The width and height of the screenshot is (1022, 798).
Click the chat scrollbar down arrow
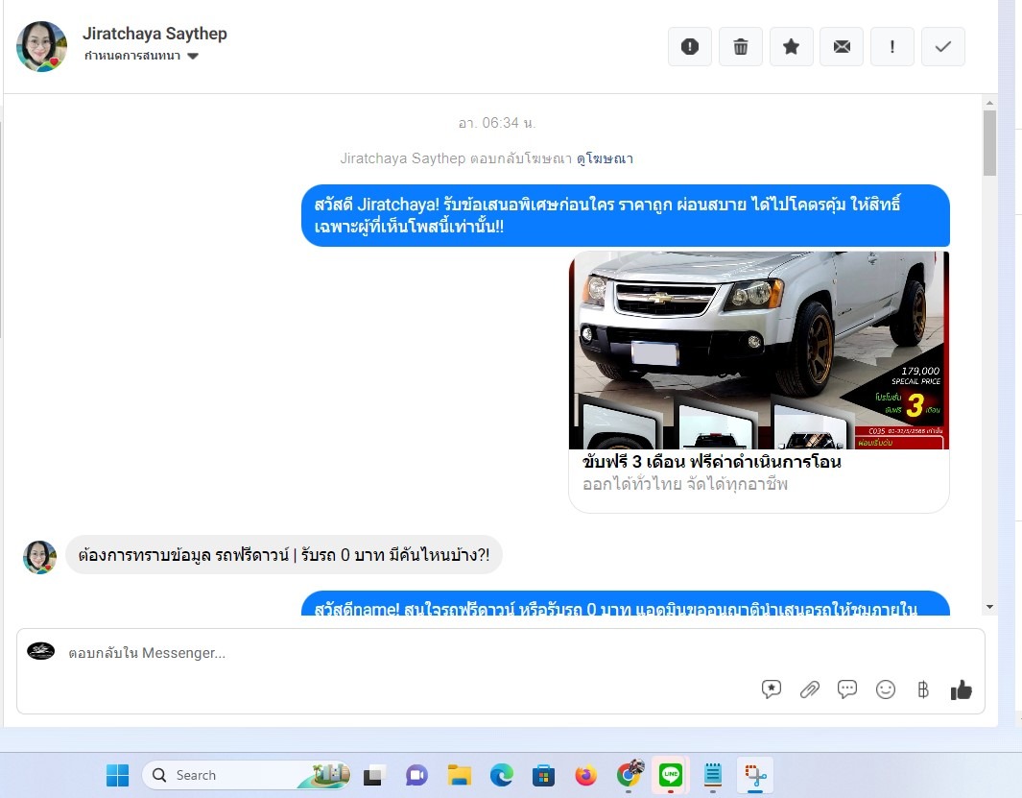pos(989,606)
